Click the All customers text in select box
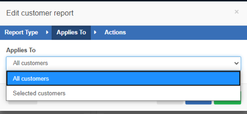 (x=30, y=63)
